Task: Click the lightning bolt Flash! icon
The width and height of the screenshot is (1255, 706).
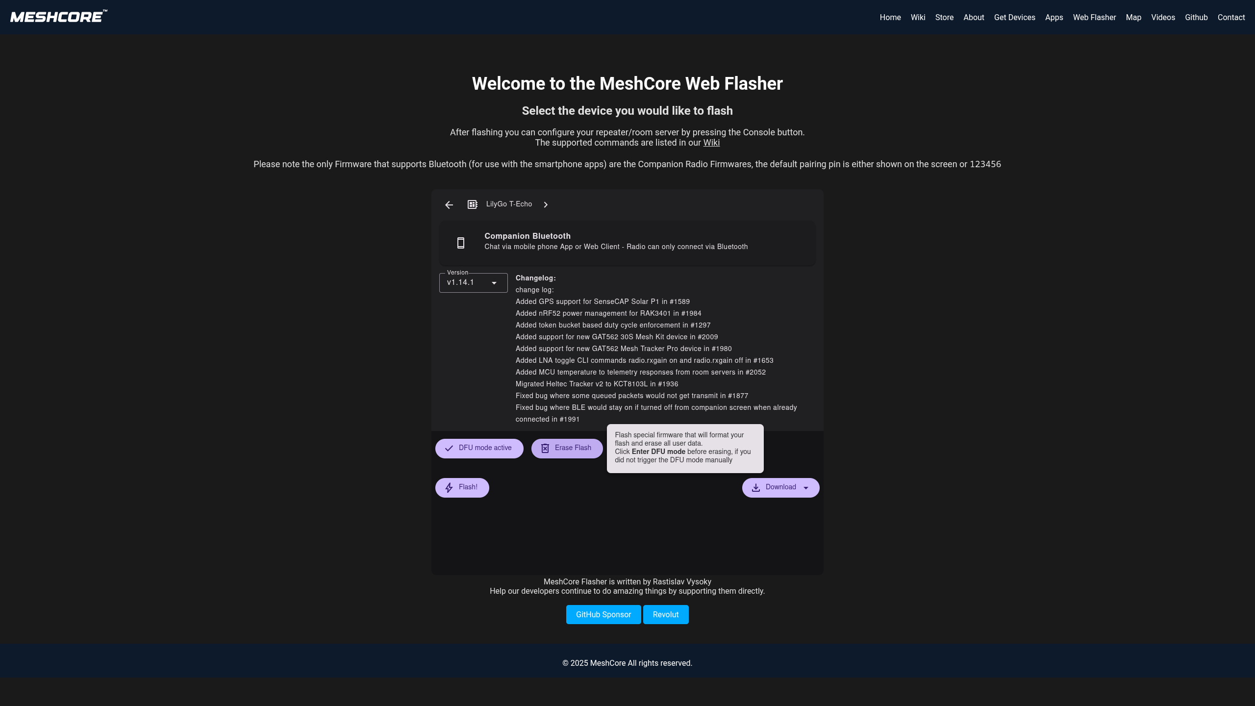Action: click(x=449, y=487)
